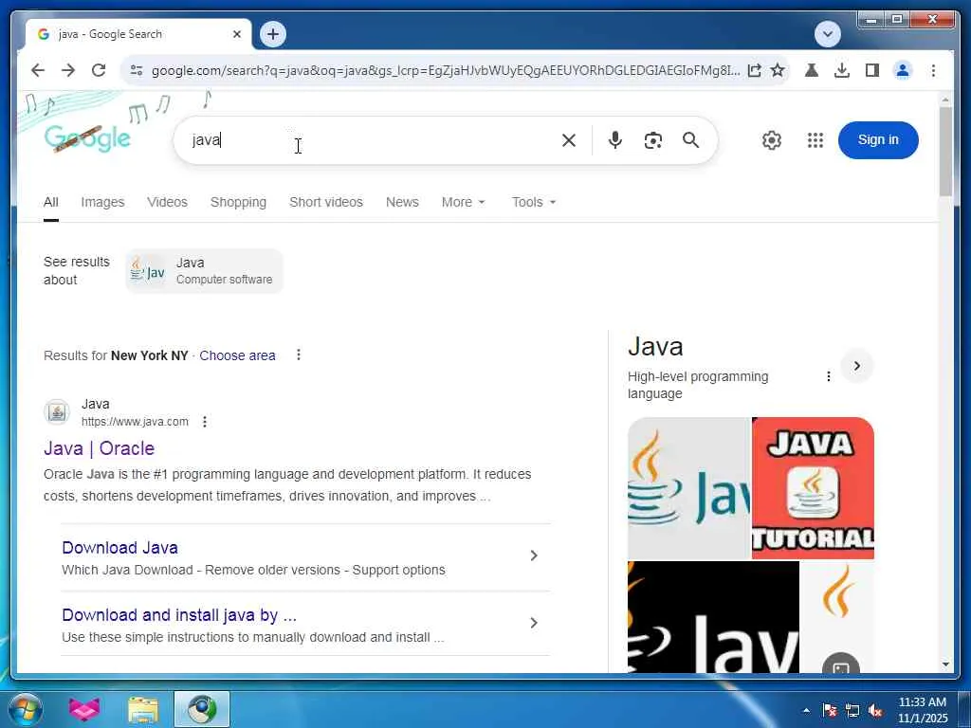The height and width of the screenshot is (728, 971).
Task: Expand Download and install java chevron
Action: 534,623
